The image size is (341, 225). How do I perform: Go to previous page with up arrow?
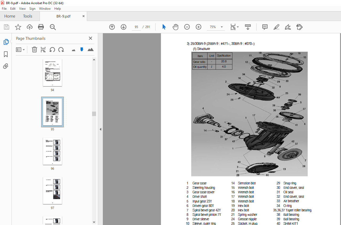point(112,27)
